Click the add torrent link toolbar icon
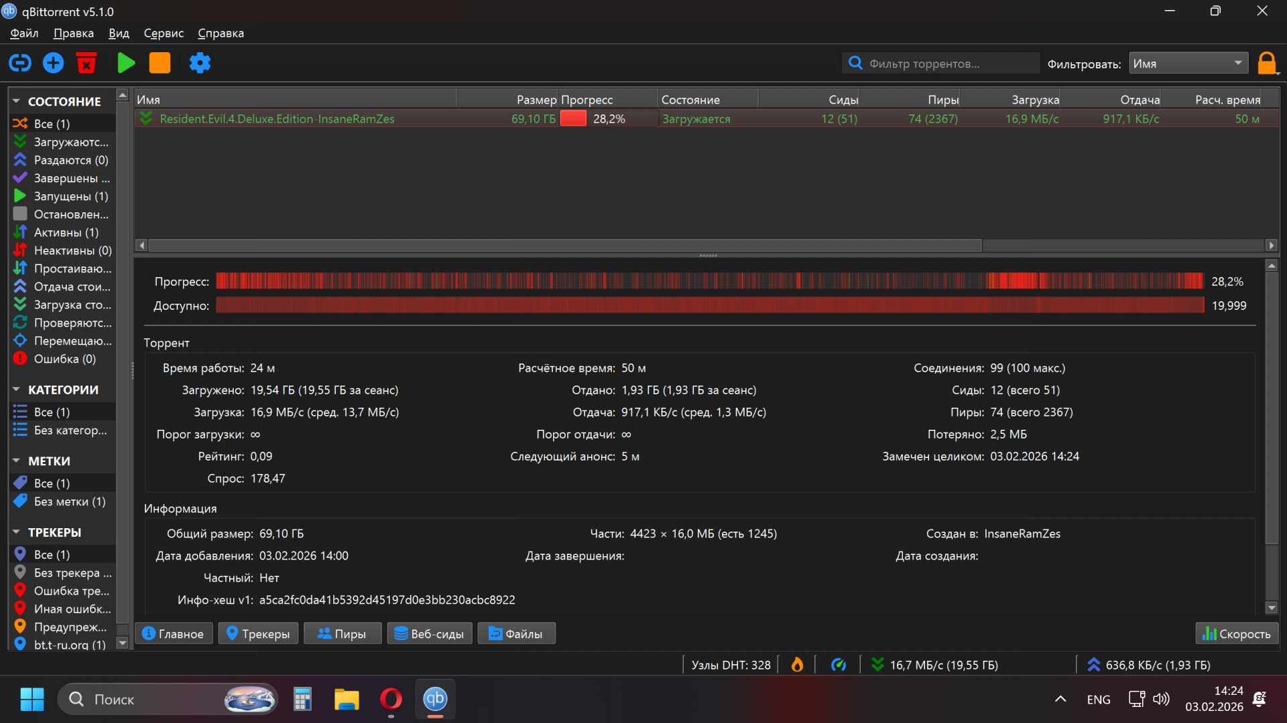The height and width of the screenshot is (723, 1287). point(20,63)
